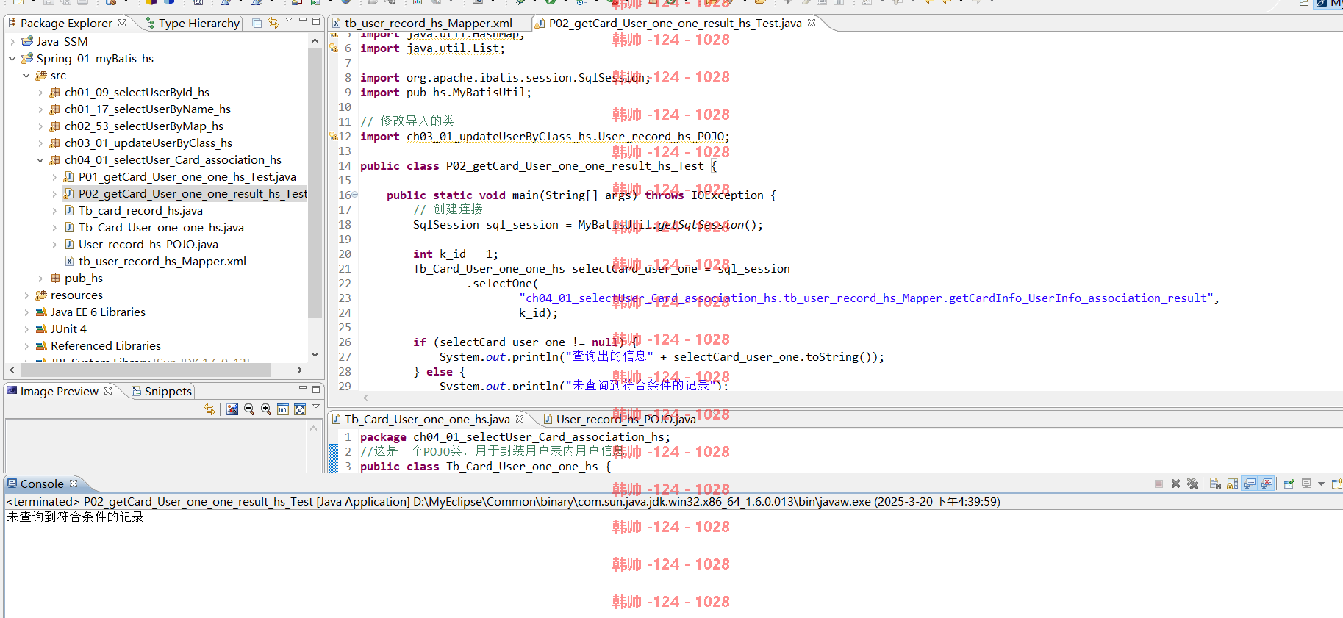The width and height of the screenshot is (1343, 618).
Task: Expand the pub_hs package
Action: [x=40, y=279]
